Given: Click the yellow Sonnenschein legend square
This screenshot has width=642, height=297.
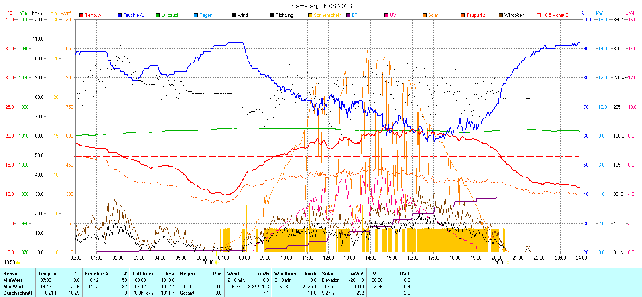Looking at the screenshot, I should tap(310, 15).
